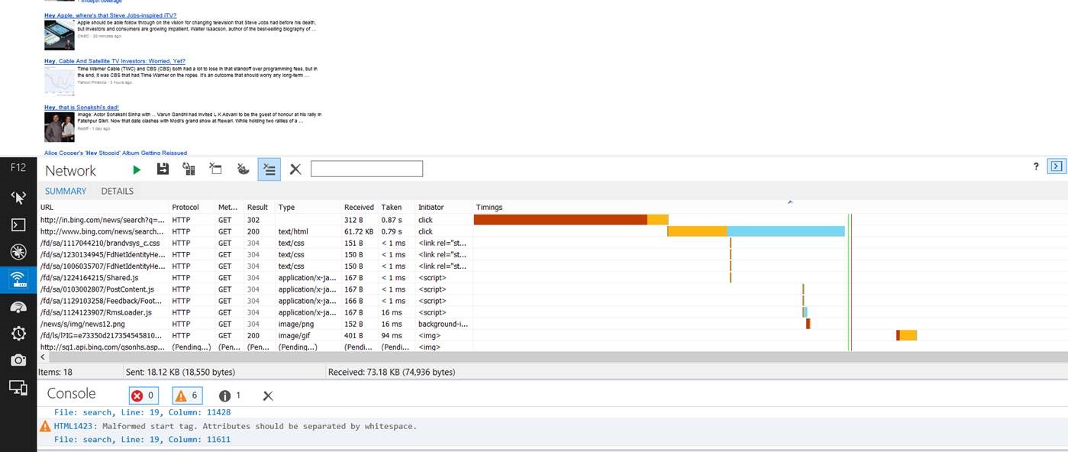Click the F12 label in the sidebar
Screen dimensions: 1068x452
click(18, 168)
